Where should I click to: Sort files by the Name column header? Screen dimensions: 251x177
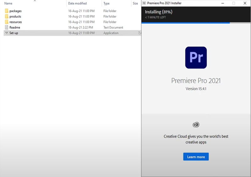pyautogui.click(x=8, y=3)
